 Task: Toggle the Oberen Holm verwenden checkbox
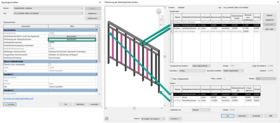click(50, 65)
